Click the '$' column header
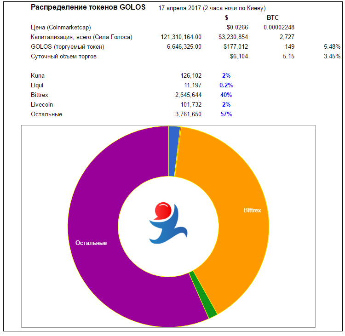The height and width of the screenshot is (336, 345). (x=226, y=17)
